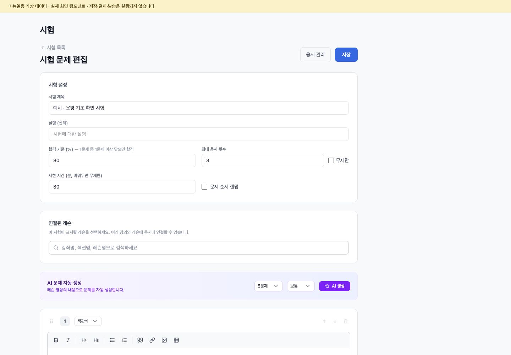Viewport: 511px width, 355px height.
Task: Apply bold formatting in question editor
Action: point(56,340)
